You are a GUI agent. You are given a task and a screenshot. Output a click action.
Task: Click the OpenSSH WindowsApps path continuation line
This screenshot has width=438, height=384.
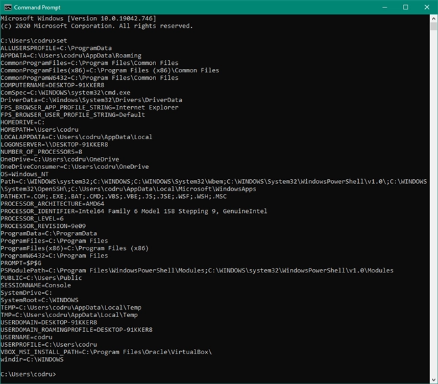[128, 189]
